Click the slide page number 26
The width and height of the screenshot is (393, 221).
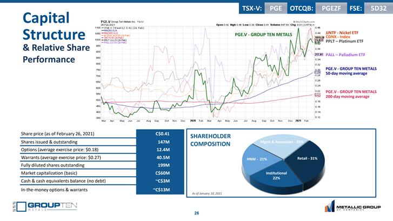coord(197,213)
